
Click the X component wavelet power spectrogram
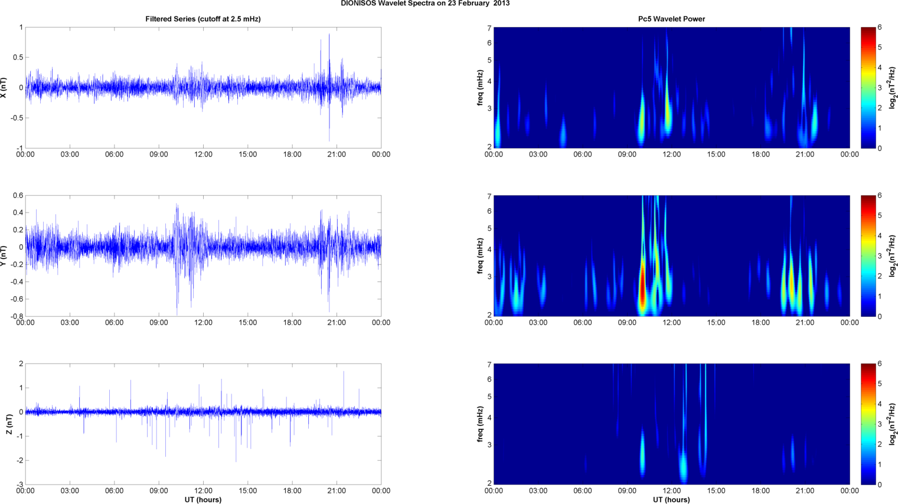(671, 87)
